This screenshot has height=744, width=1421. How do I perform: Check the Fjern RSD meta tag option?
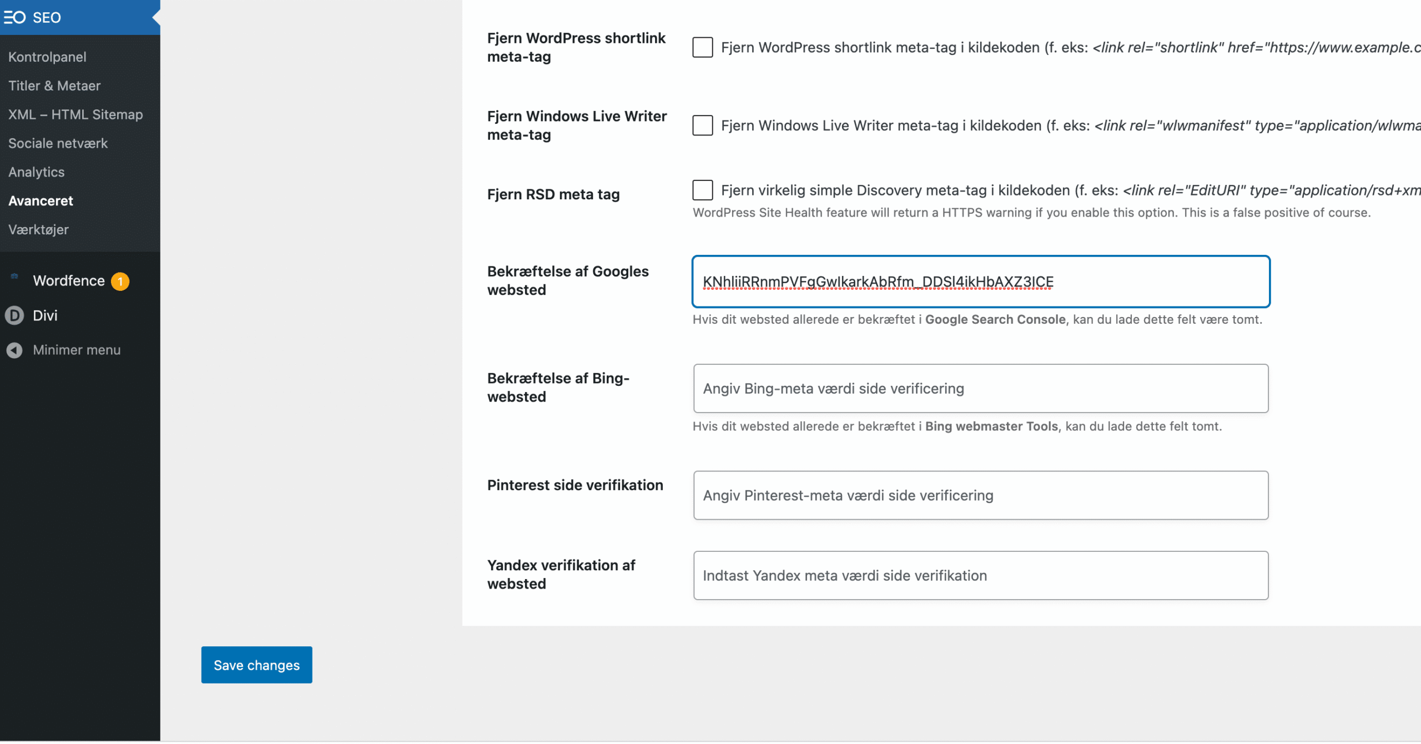(702, 190)
